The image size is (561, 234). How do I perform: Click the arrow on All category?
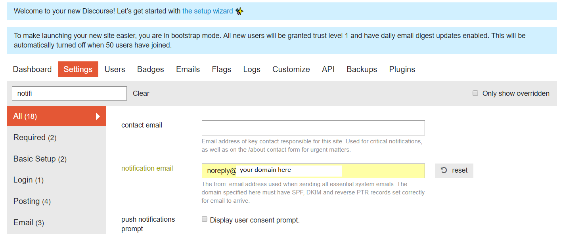[98, 116]
